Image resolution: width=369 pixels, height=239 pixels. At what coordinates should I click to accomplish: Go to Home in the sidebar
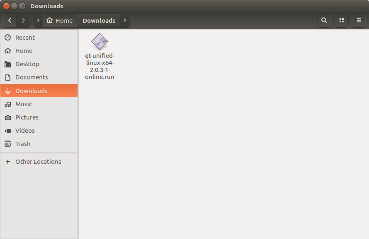point(39,51)
